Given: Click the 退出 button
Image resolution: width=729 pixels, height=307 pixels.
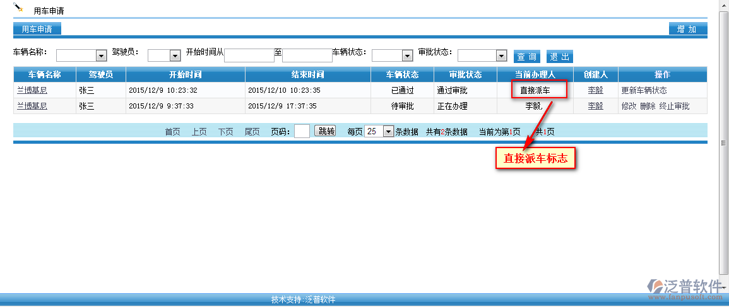Looking at the screenshot, I should [560, 56].
